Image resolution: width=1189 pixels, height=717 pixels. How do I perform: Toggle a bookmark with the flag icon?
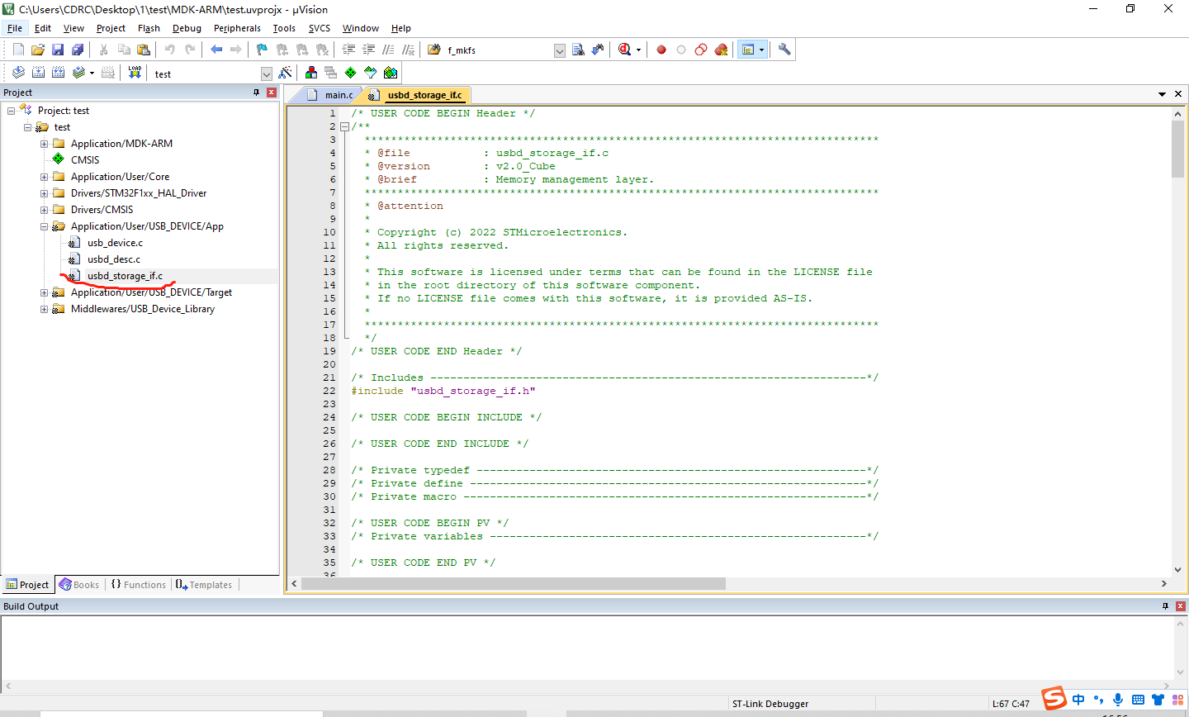[x=260, y=49]
